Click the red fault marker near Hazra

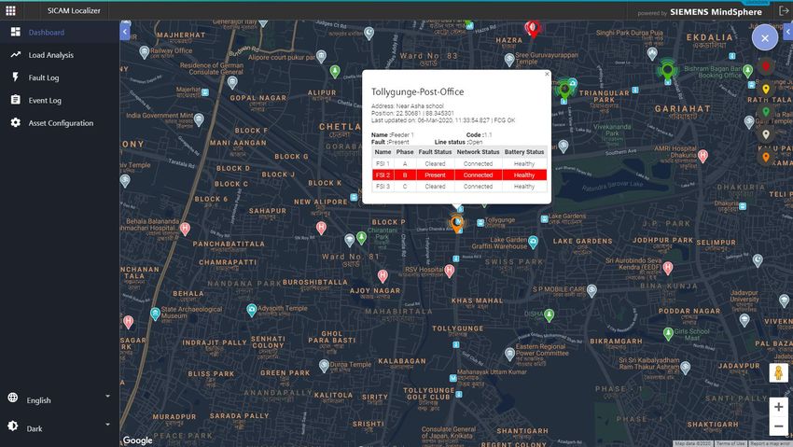point(532,28)
